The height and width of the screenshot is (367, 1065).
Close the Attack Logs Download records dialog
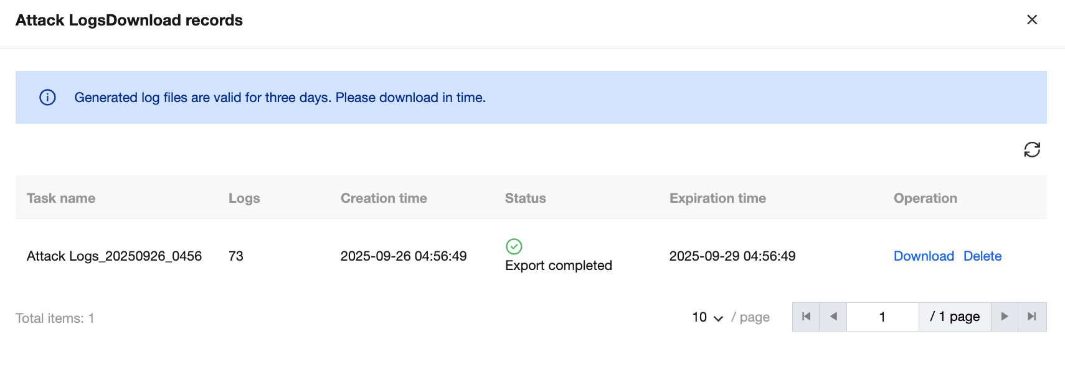point(1032,20)
